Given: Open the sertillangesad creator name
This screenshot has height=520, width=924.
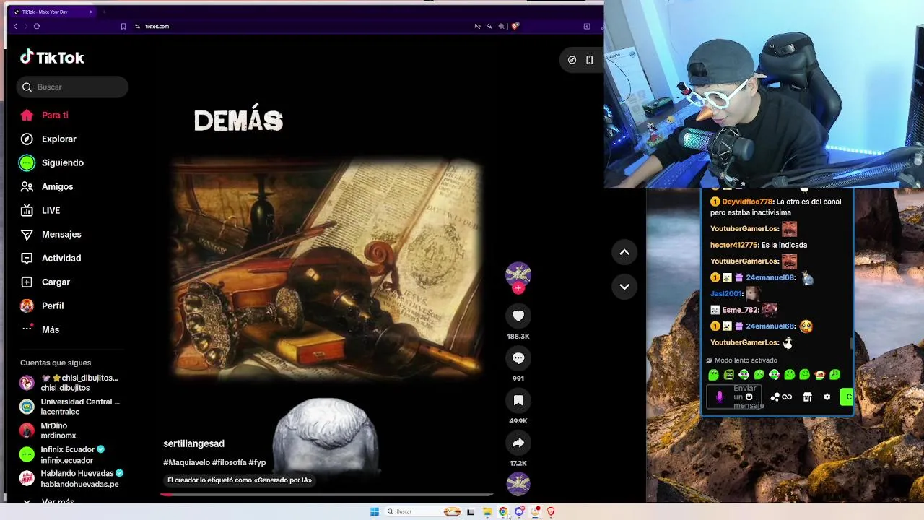Looking at the screenshot, I should point(193,443).
